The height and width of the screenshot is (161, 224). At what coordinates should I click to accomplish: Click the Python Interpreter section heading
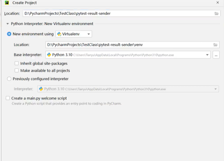52,24
